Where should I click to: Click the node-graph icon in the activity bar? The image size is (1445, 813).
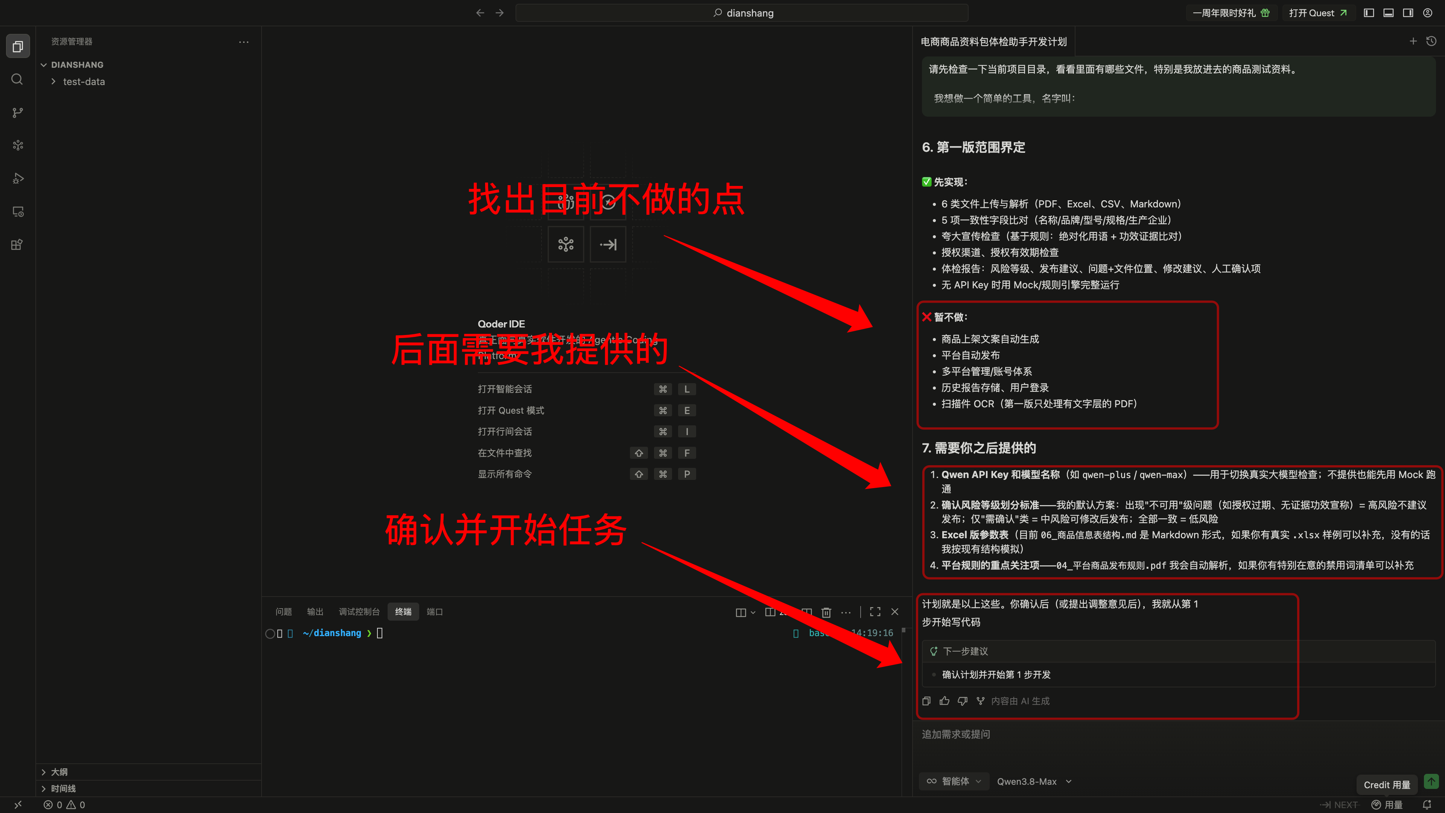click(18, 145)
